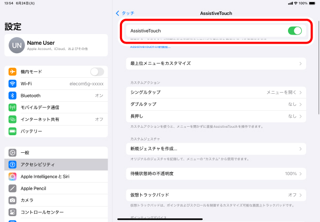
Task: Tap the Apple Pencil icon
Action: [x=13, y=188]
